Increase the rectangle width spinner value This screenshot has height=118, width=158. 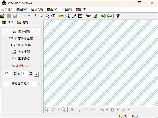click(x=15, y=72)
